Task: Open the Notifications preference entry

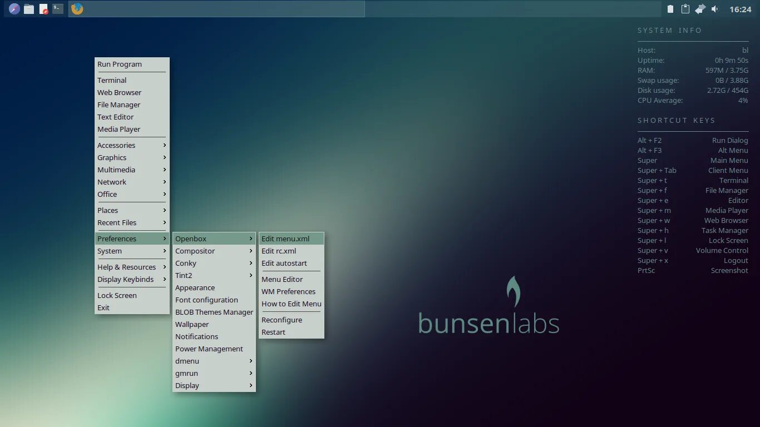Action: click(214, 336)
